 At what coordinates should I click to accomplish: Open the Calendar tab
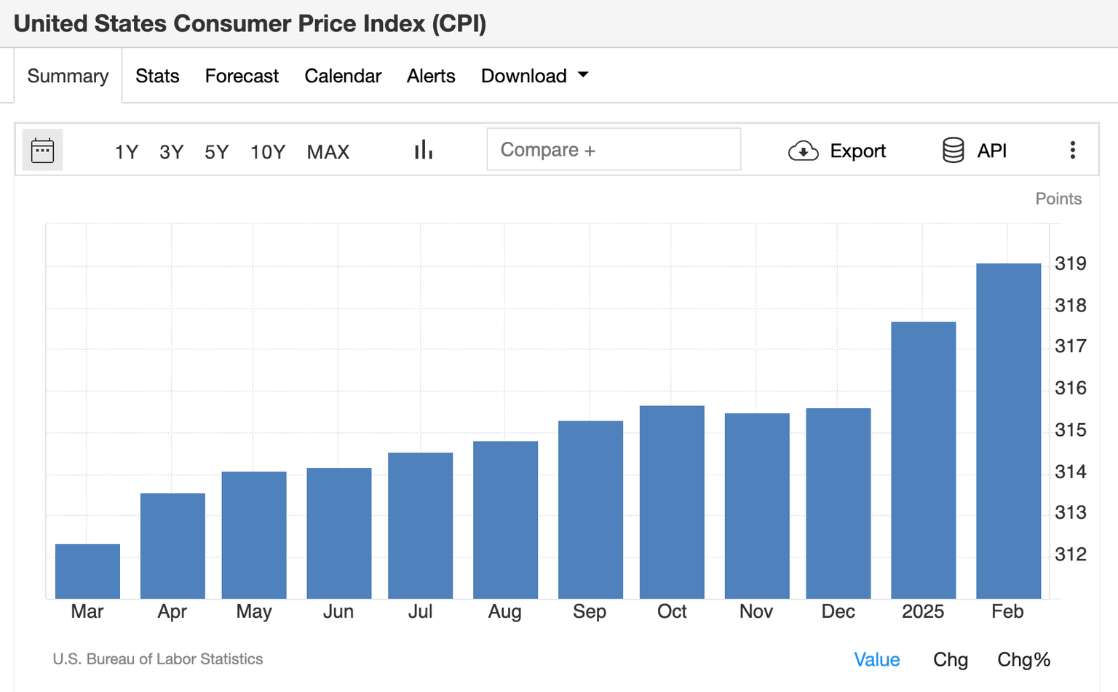tap(343, 76)
